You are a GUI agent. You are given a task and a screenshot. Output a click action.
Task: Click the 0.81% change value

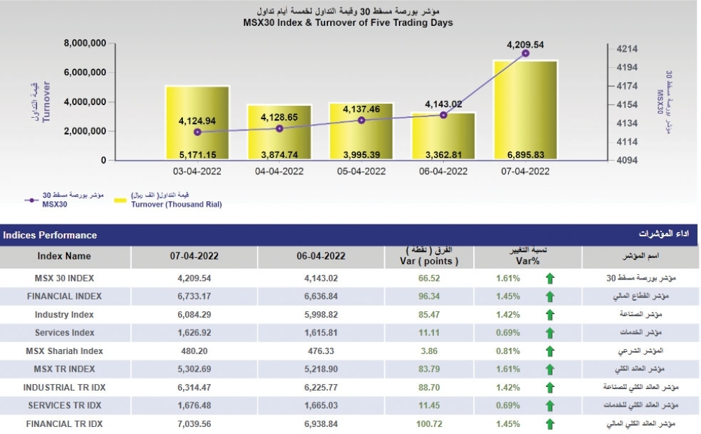508,351
